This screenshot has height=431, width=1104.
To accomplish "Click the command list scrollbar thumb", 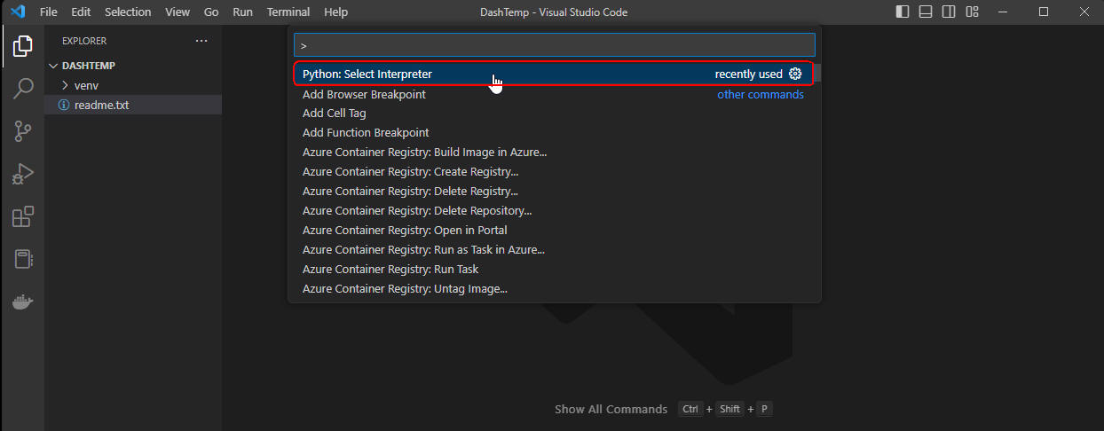I will click(818, 73).
